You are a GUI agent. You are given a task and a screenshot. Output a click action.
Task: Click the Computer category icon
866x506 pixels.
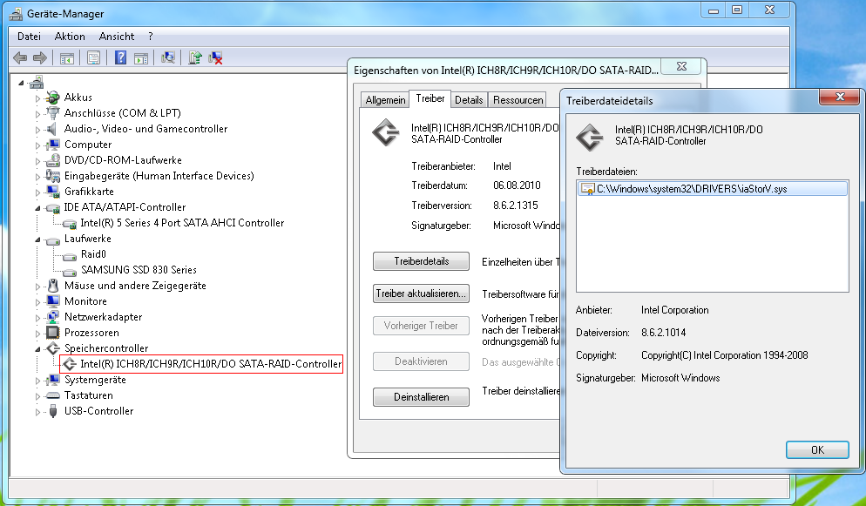52,145
